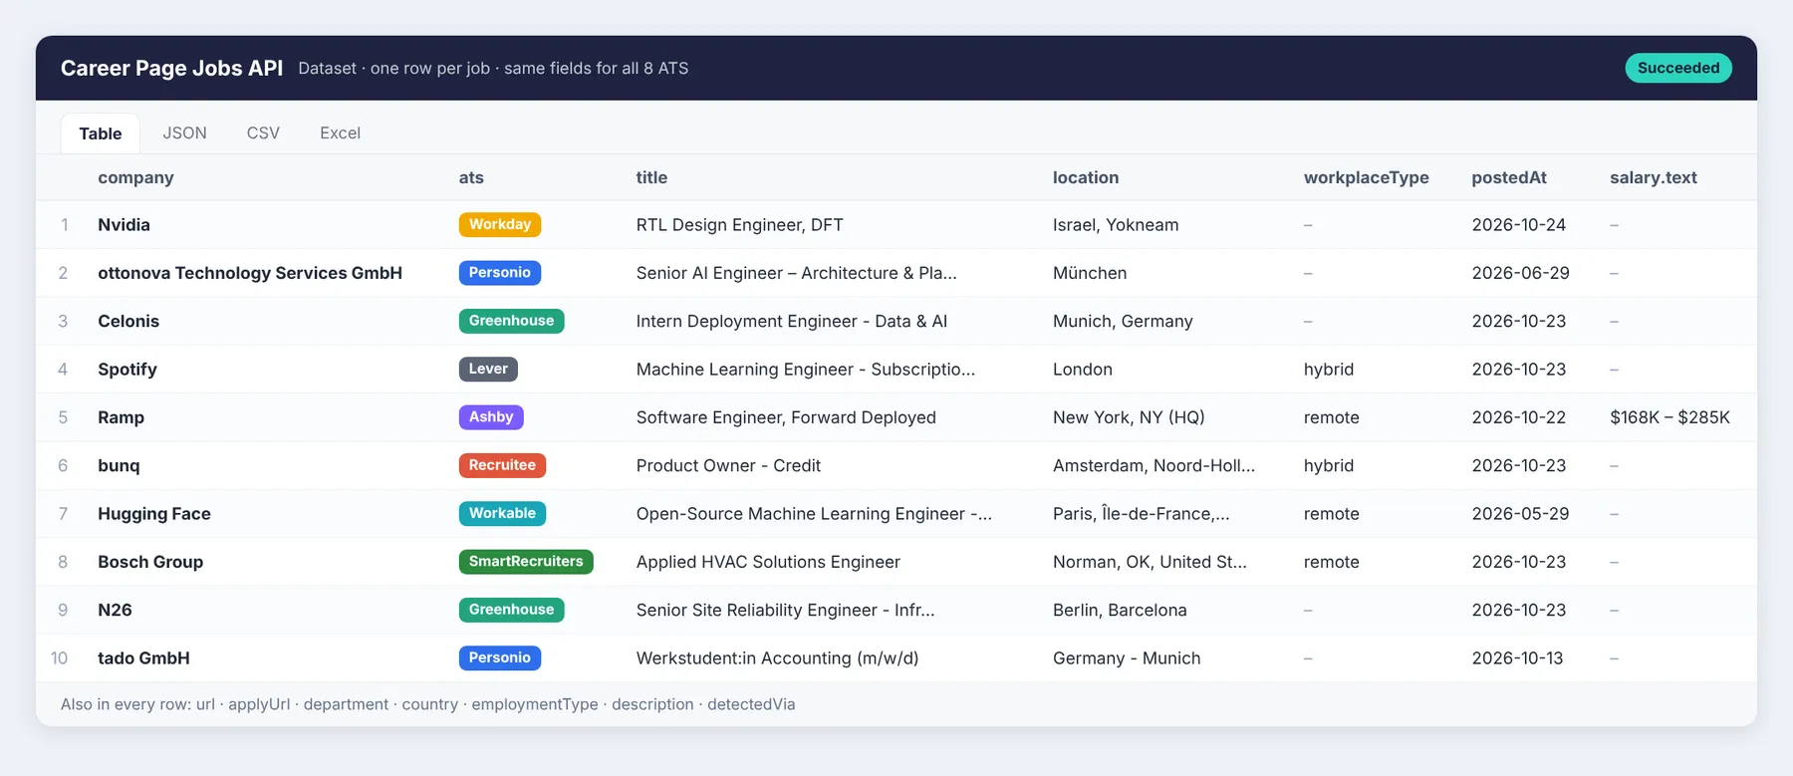
Task: Switch to the Table tab
Action: [100, 133]
